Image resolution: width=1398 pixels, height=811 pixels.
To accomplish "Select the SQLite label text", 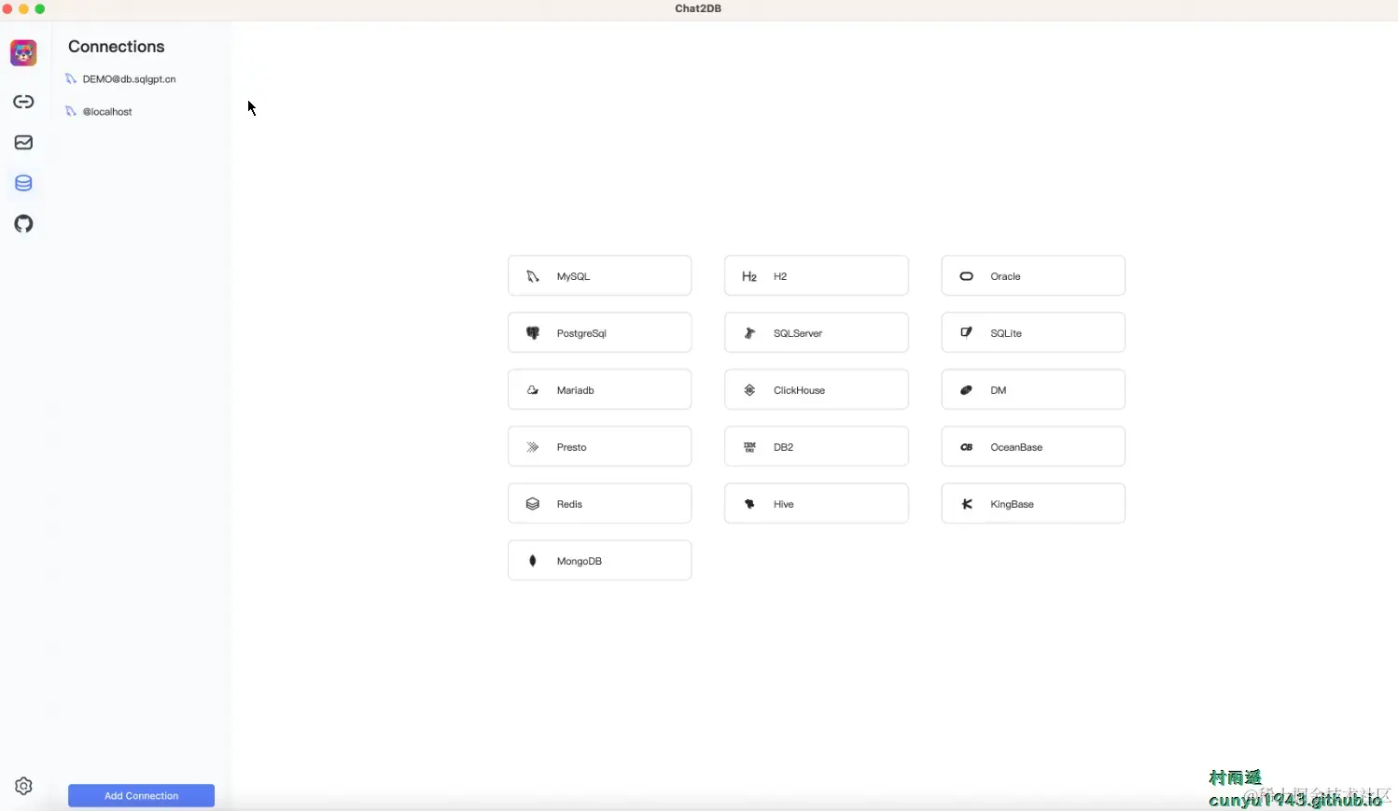I will point(1006,333).
